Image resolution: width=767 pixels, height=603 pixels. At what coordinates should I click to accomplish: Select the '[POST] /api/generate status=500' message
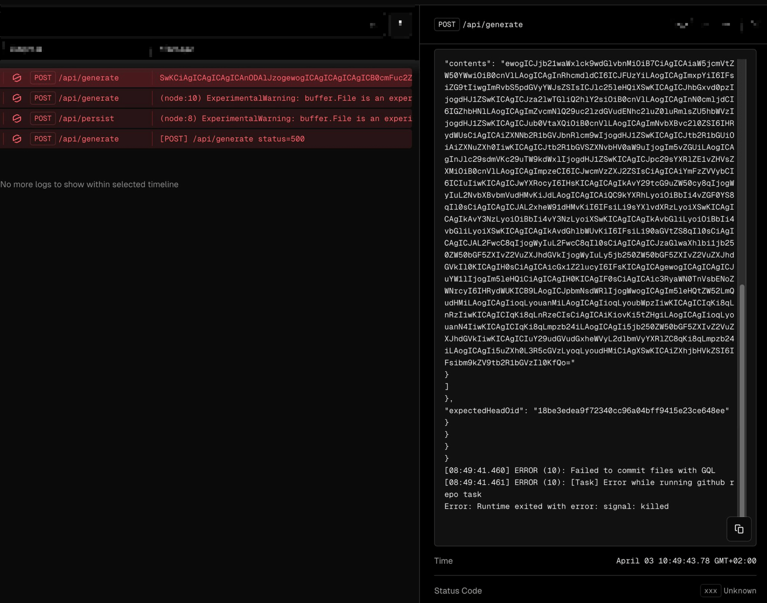pos(232,139)
